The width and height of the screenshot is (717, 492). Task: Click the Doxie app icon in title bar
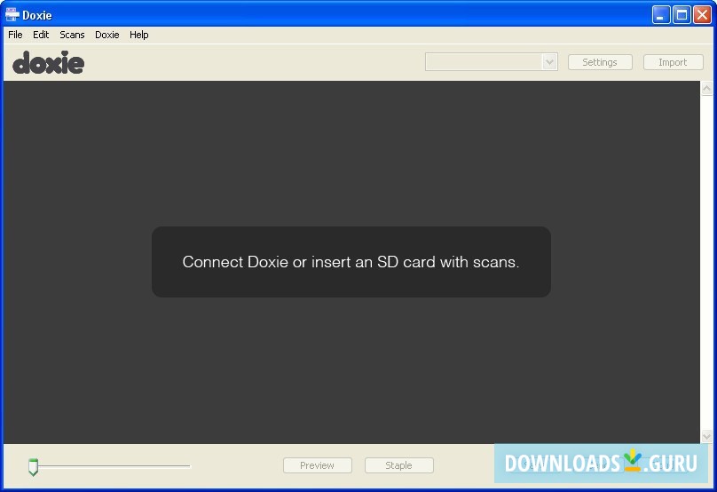(x=12, y=14)
